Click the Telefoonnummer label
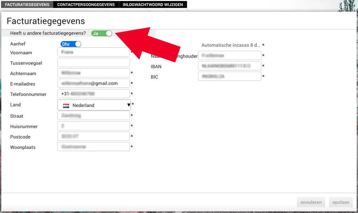Image resolution: width=358 pixels, height=213 pixels. click(28, 94)
